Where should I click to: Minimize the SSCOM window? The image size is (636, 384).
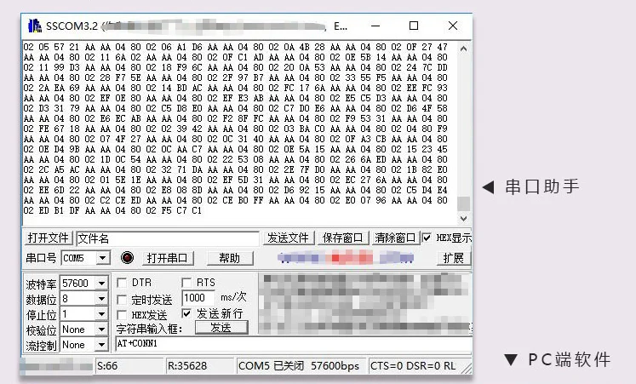[x=375, y=26]
